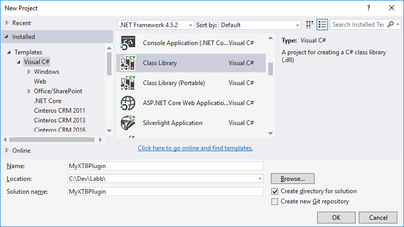Screen dimensions: 404x227
Task: Close the New Project dialog
Action: click(392, 8)
